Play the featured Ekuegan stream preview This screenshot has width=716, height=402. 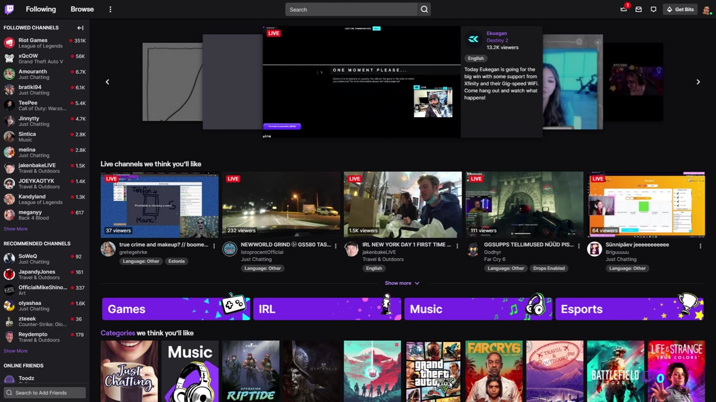pos(361,82)
